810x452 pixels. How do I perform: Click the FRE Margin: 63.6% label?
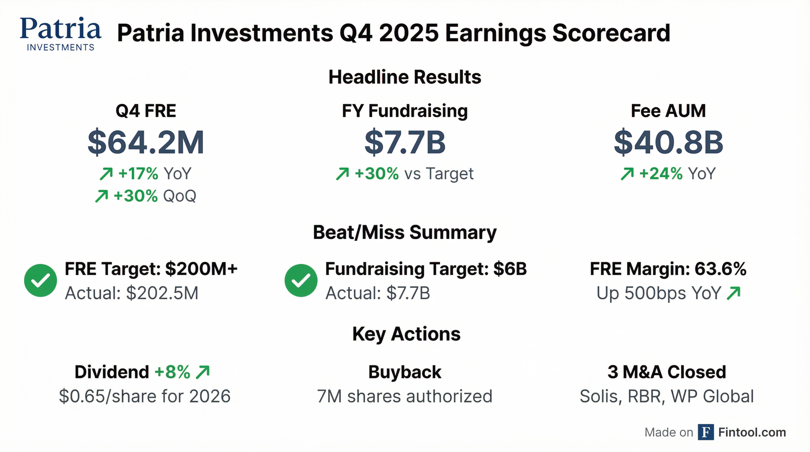point(668,269)
